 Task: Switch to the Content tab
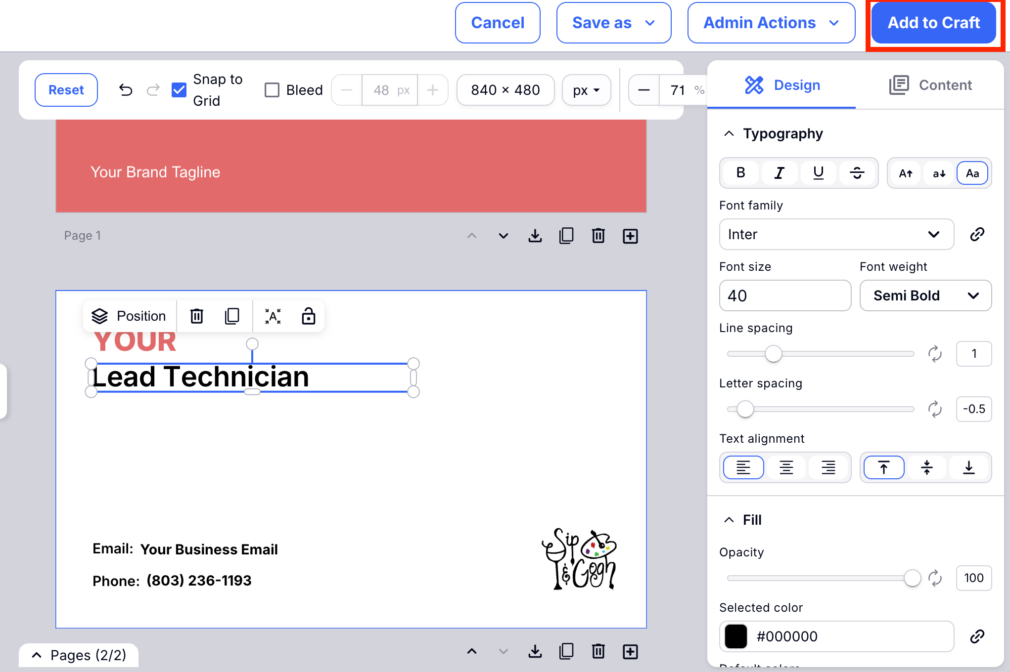[x=930, y=85]
